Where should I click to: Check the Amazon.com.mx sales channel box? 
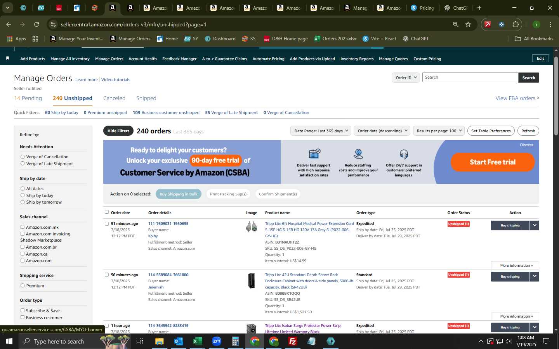pos(23,227)
